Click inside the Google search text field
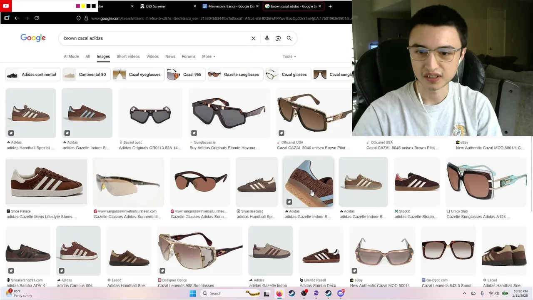The image size is (533, 300). tap(154, 38)
